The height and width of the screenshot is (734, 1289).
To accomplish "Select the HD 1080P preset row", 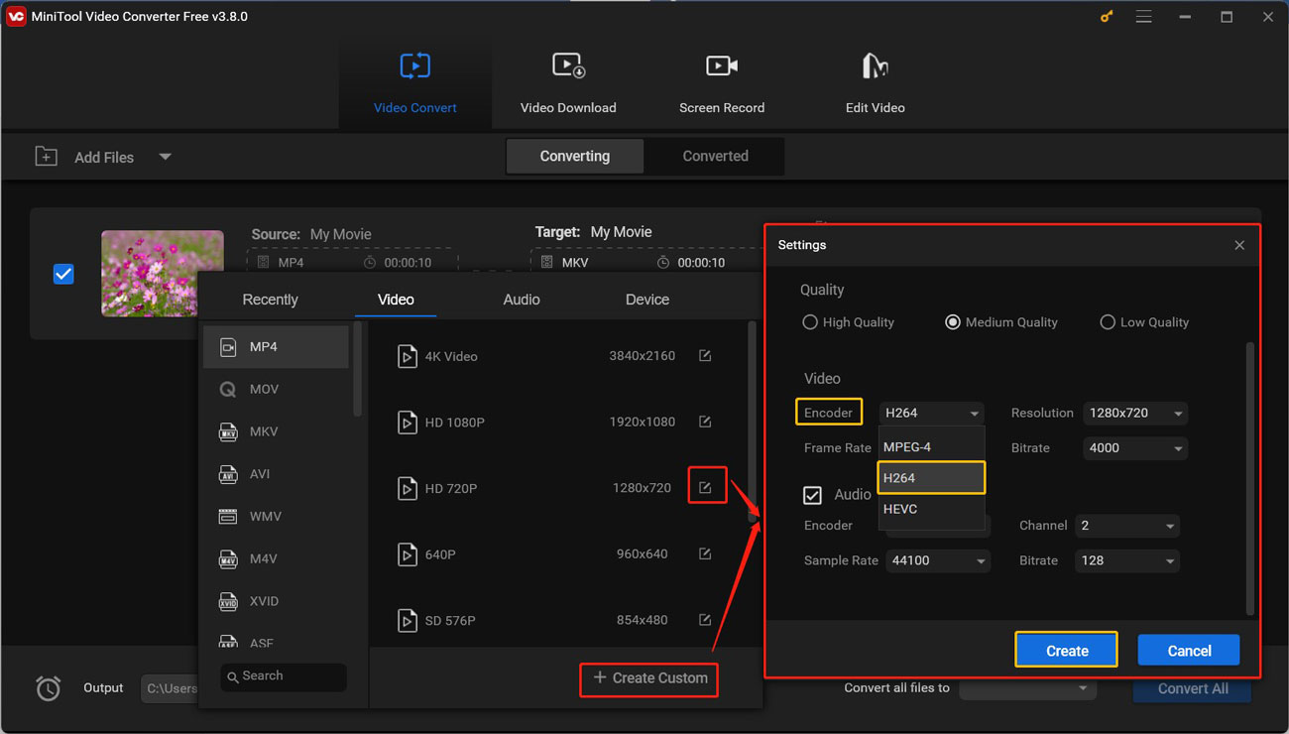I will [x=555, y=422].
